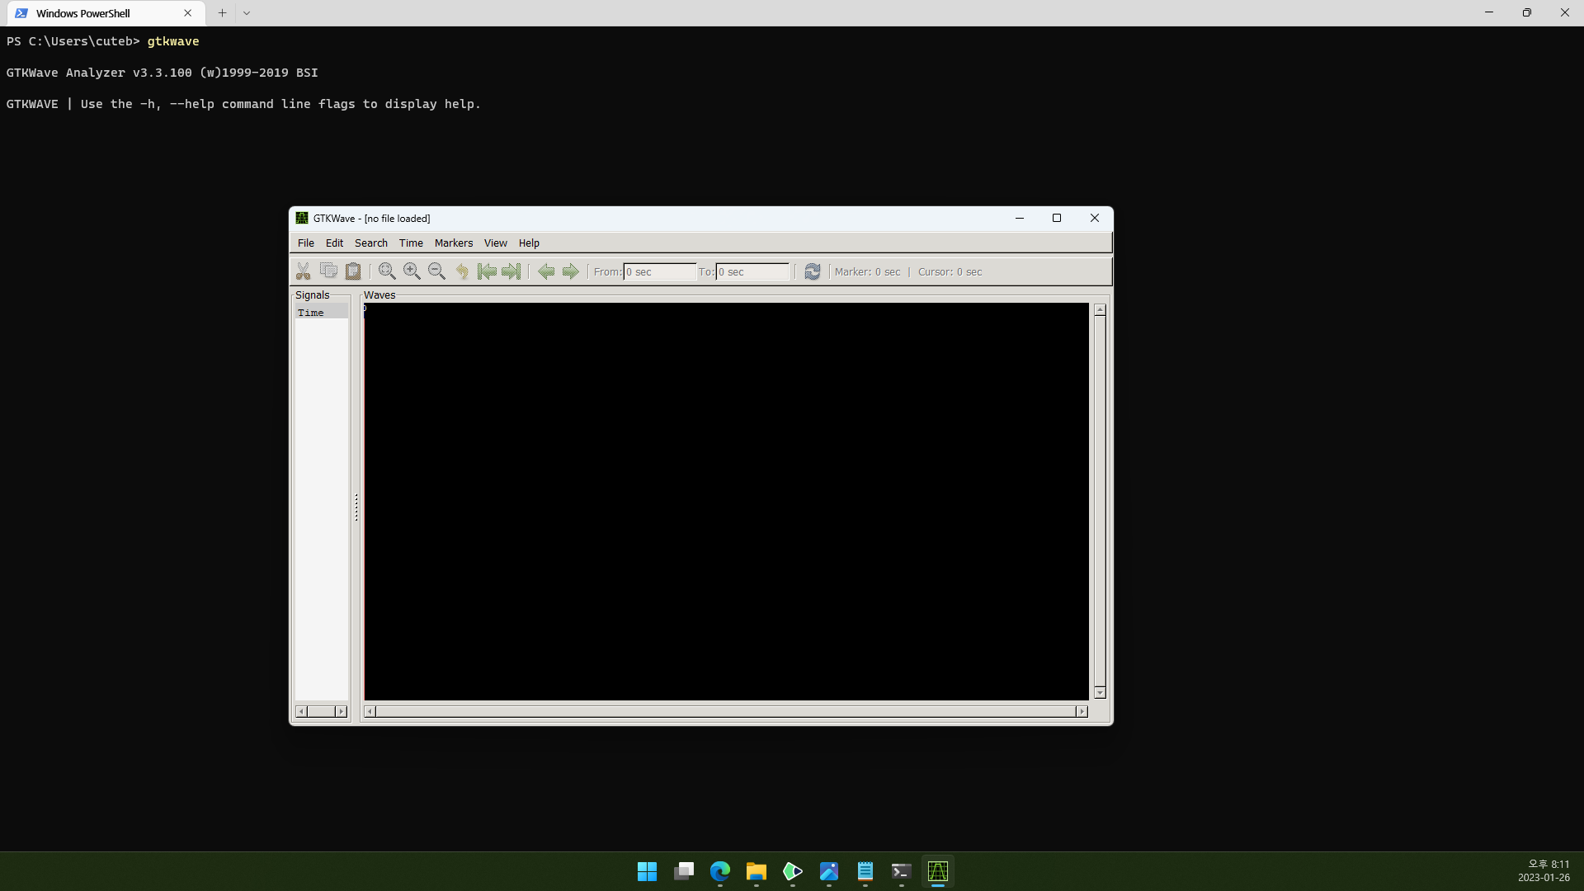
Task: Open File Explorer from taskbar
Action: tap(757, 871)
